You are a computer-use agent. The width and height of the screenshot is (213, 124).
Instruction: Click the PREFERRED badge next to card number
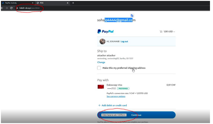123,89
